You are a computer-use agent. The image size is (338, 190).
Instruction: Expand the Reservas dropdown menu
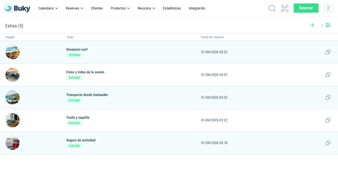coord(74,8)
